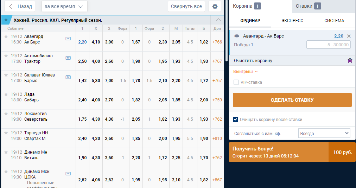This screenshot has height=188, width=356.
Task: Click the 'Выигрыш ~' payout label
Action: pos(246,72)
